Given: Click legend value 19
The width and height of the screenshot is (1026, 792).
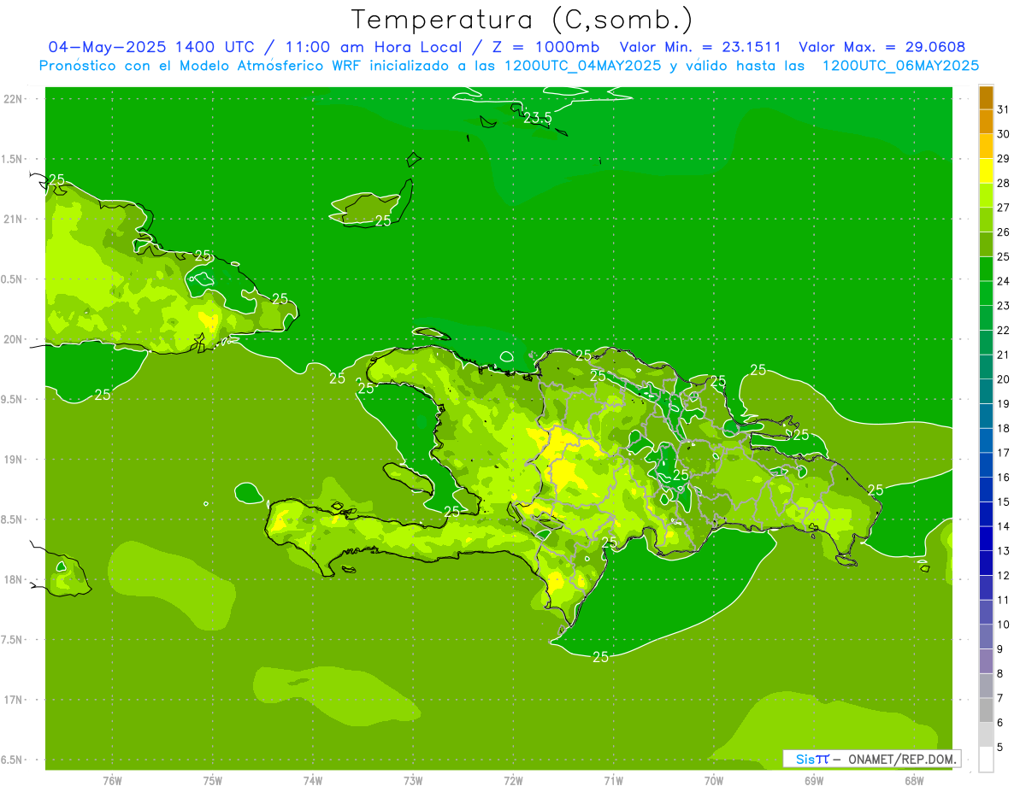Looking at the screenshot, I should pos(1004,404).
